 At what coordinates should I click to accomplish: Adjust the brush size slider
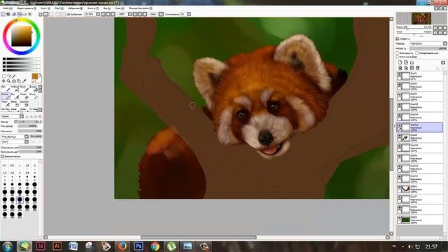(30, 122)
